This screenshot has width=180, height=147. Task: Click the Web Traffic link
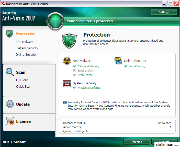click(85, 75)
